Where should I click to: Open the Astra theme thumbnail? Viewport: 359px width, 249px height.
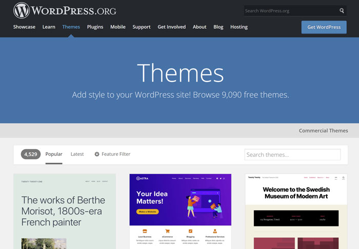181,211
